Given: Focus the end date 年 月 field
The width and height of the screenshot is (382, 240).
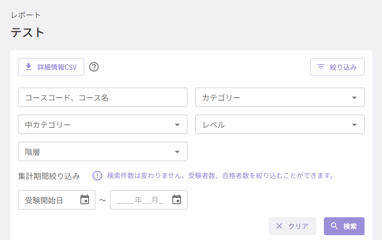Looking at the screenshot, I should point(149,200).
